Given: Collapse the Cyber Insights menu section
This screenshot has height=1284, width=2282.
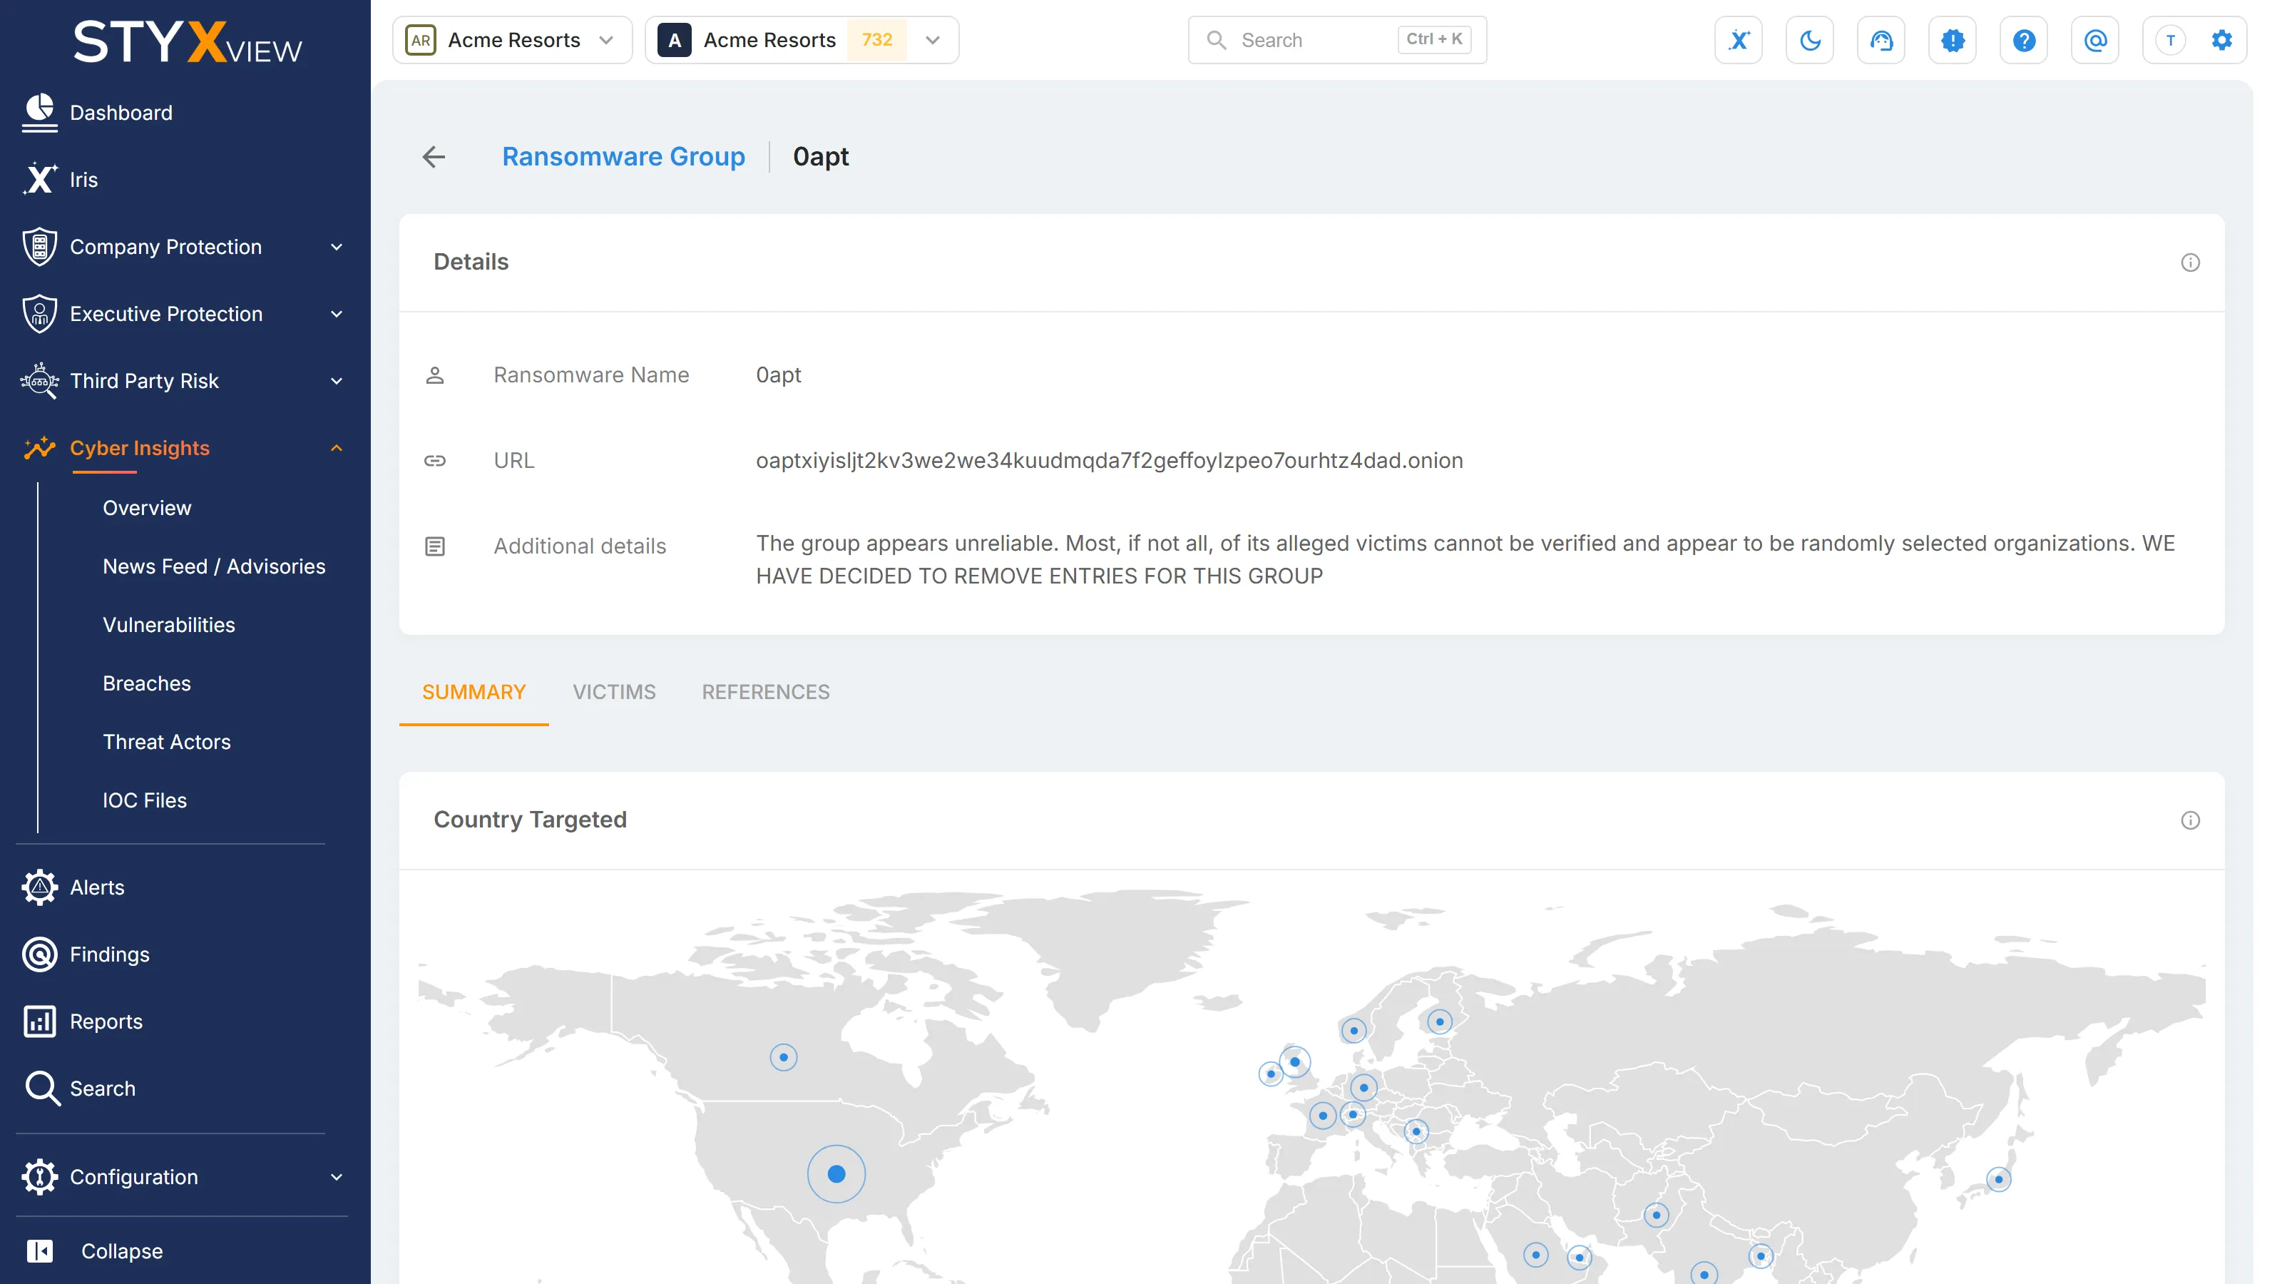Looking at the screenshot, I should [x=337, y=449].
